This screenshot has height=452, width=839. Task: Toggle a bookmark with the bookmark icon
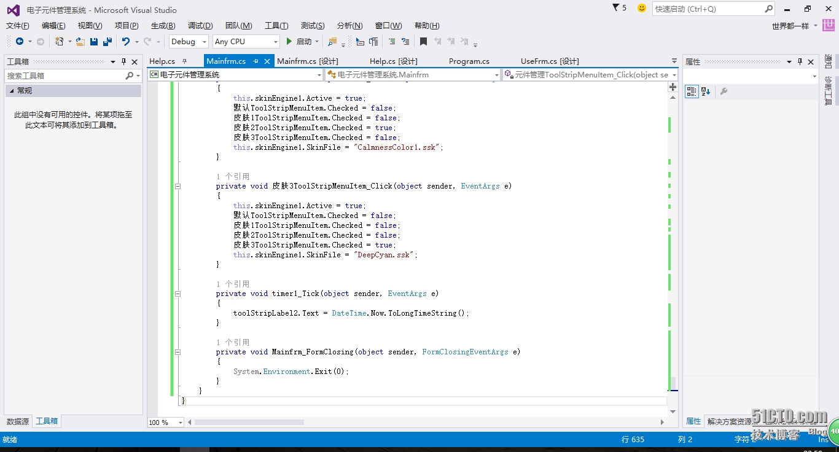coord(423,42)
